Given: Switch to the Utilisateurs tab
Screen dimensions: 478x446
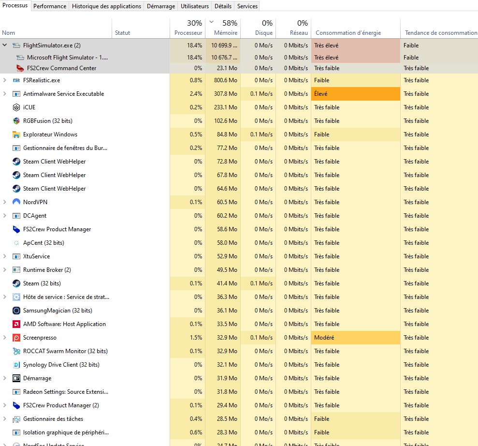Looking at the screenshot, I should [x=195, y=6].
